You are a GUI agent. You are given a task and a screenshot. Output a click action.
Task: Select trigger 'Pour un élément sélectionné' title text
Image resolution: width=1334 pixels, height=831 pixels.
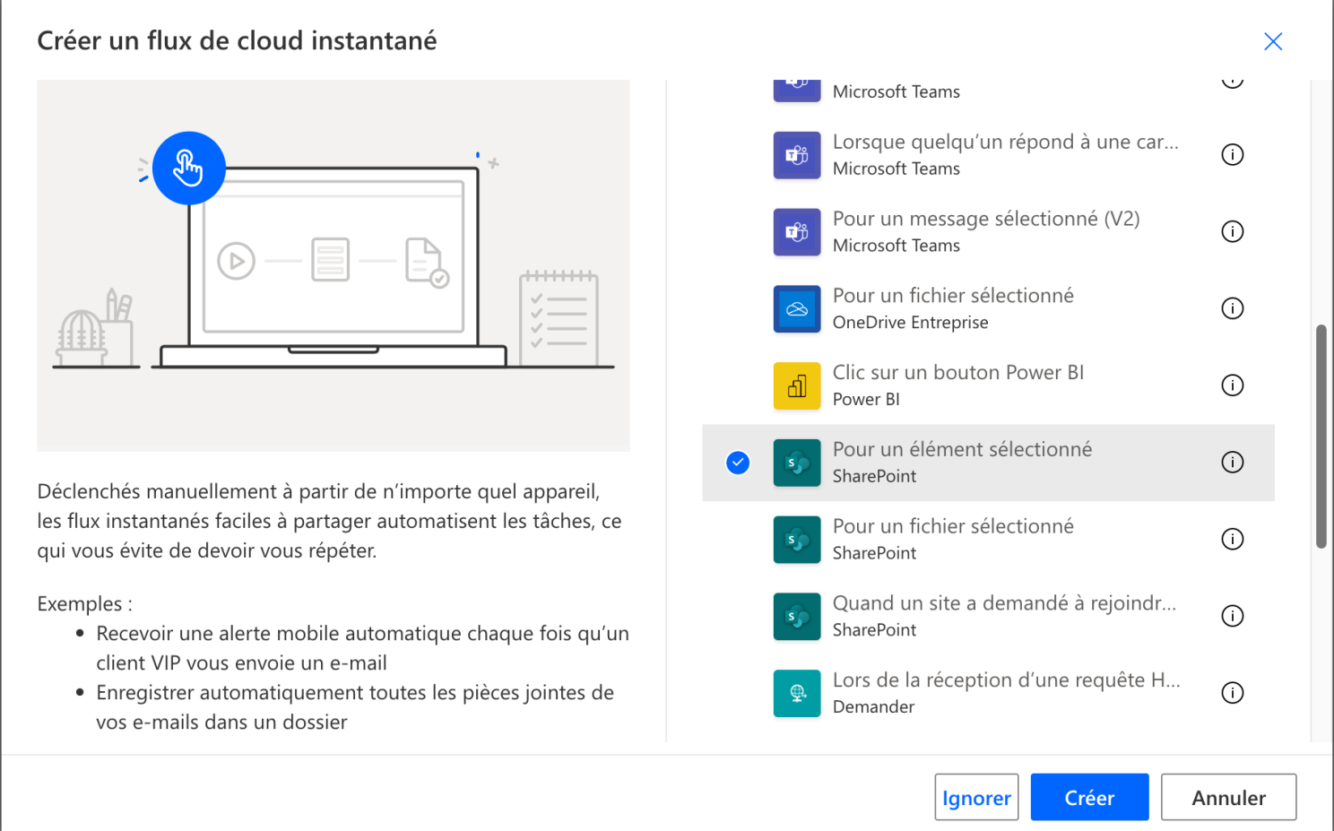coord(962,449)
